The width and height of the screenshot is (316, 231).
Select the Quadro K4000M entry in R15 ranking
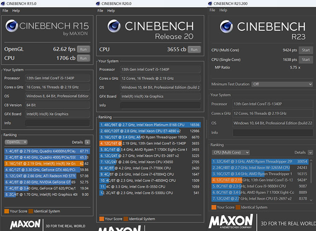pyautogui.click(x=41, y=151)
